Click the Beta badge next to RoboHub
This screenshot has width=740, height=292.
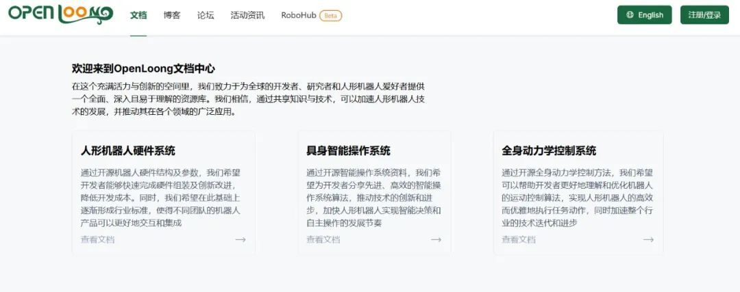click(x=331, y=16)
